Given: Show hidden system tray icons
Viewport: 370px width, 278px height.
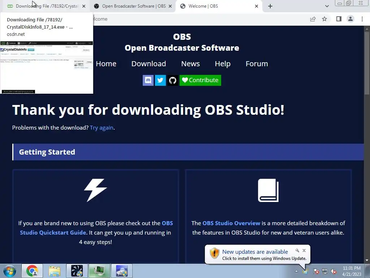Looking at the screenshot, I should pos(296,271).
